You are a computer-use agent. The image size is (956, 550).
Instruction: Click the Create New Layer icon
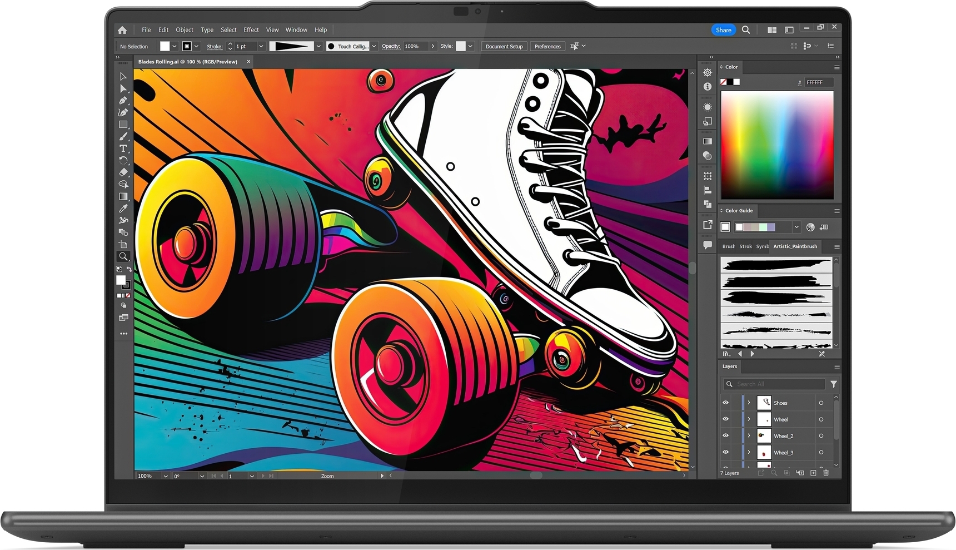[x=813, y=473]
